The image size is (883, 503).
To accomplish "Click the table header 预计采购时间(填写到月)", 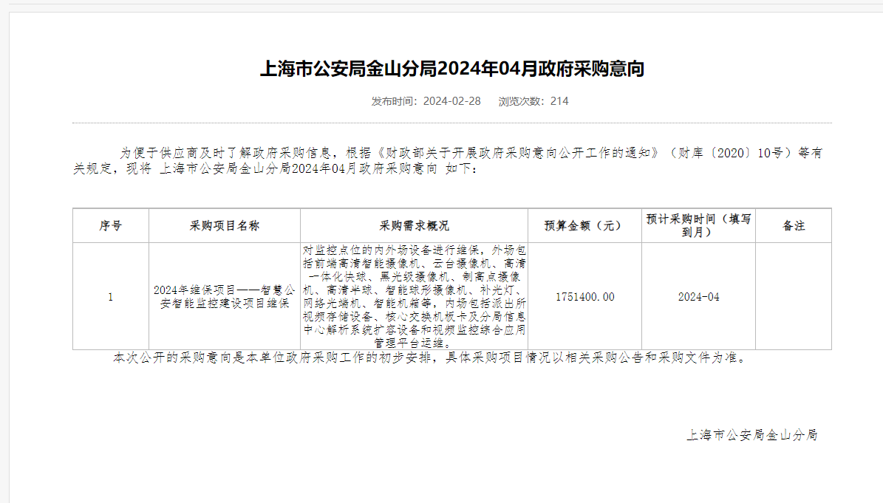I will pyautogui.click(x=698, y=225).
